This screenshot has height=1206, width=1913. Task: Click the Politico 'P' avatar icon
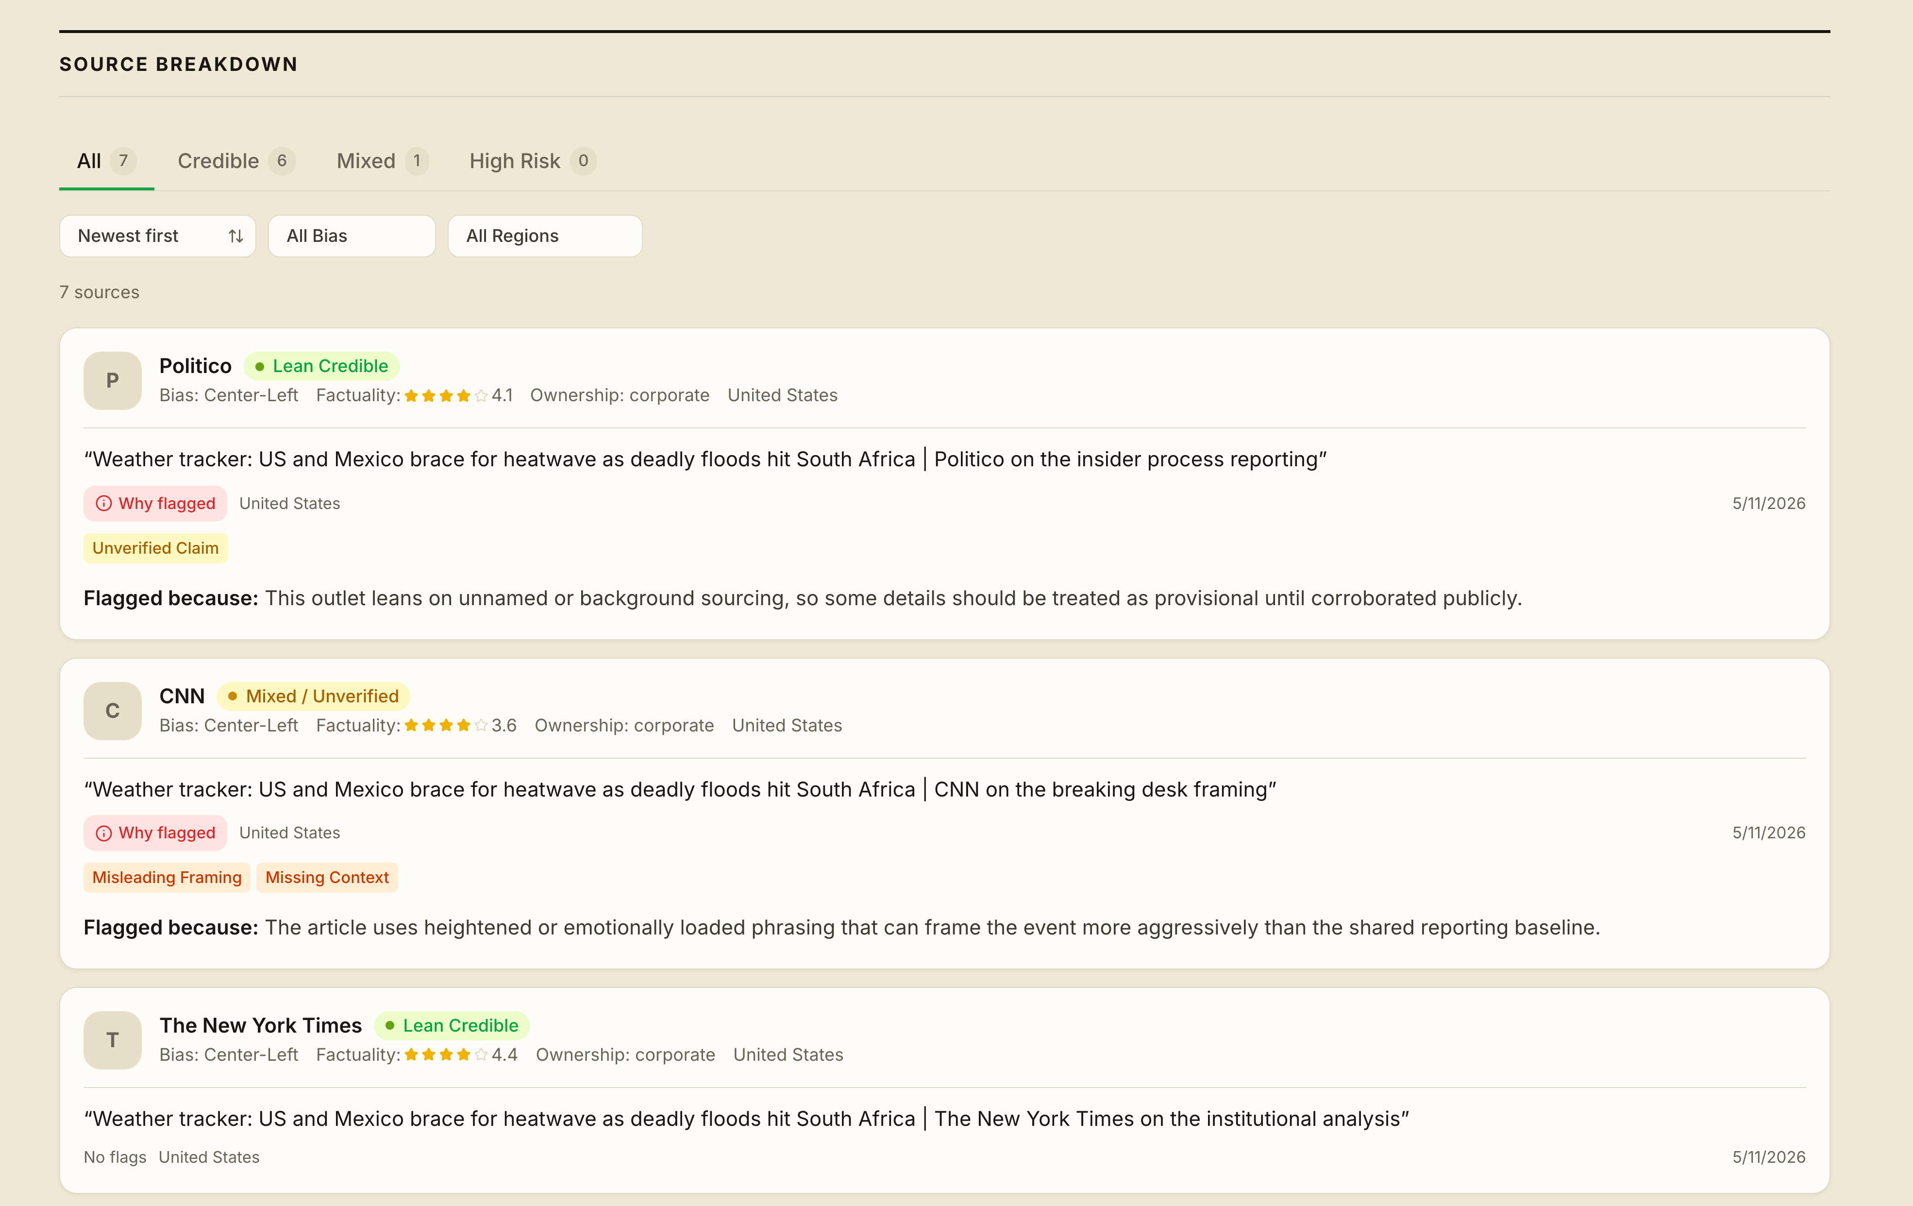[x=112, y=381]
